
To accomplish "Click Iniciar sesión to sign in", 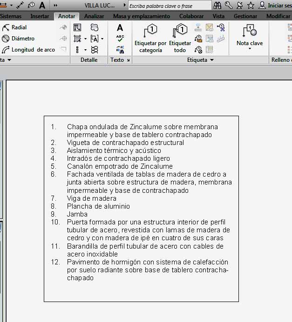I will pyautogui.click(x=278, y=6).
